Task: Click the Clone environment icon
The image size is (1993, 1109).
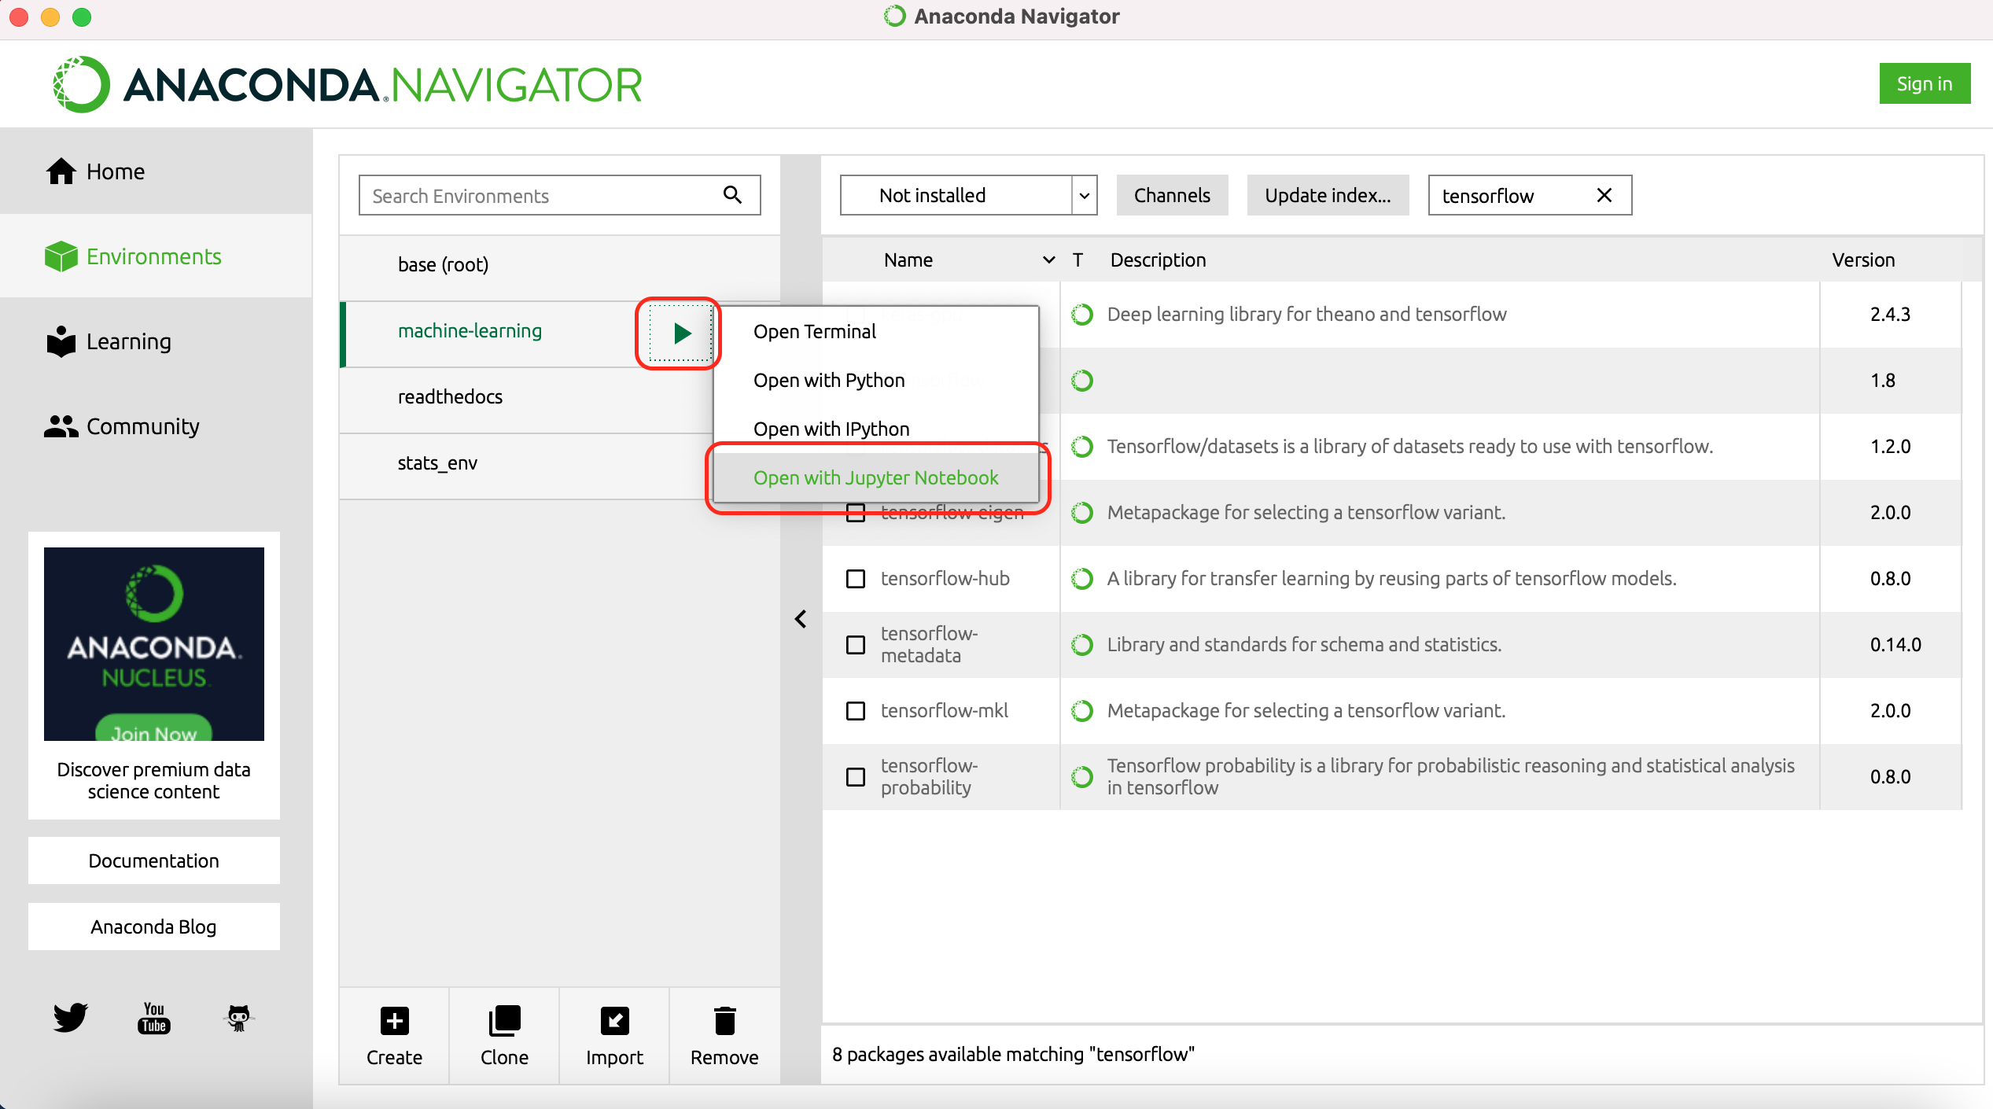Action: (x=504, y=1021)
